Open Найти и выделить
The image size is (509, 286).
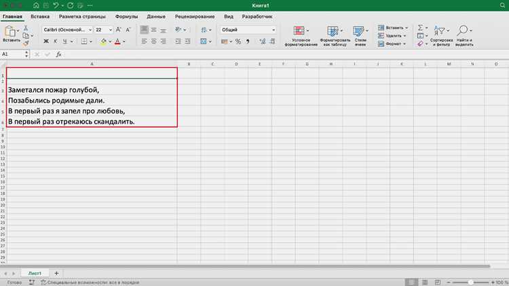[464, 36]
